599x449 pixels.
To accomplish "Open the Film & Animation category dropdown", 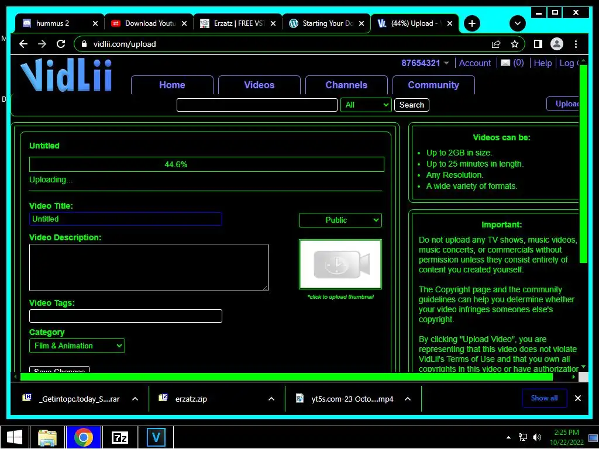I will pos(77,346).
